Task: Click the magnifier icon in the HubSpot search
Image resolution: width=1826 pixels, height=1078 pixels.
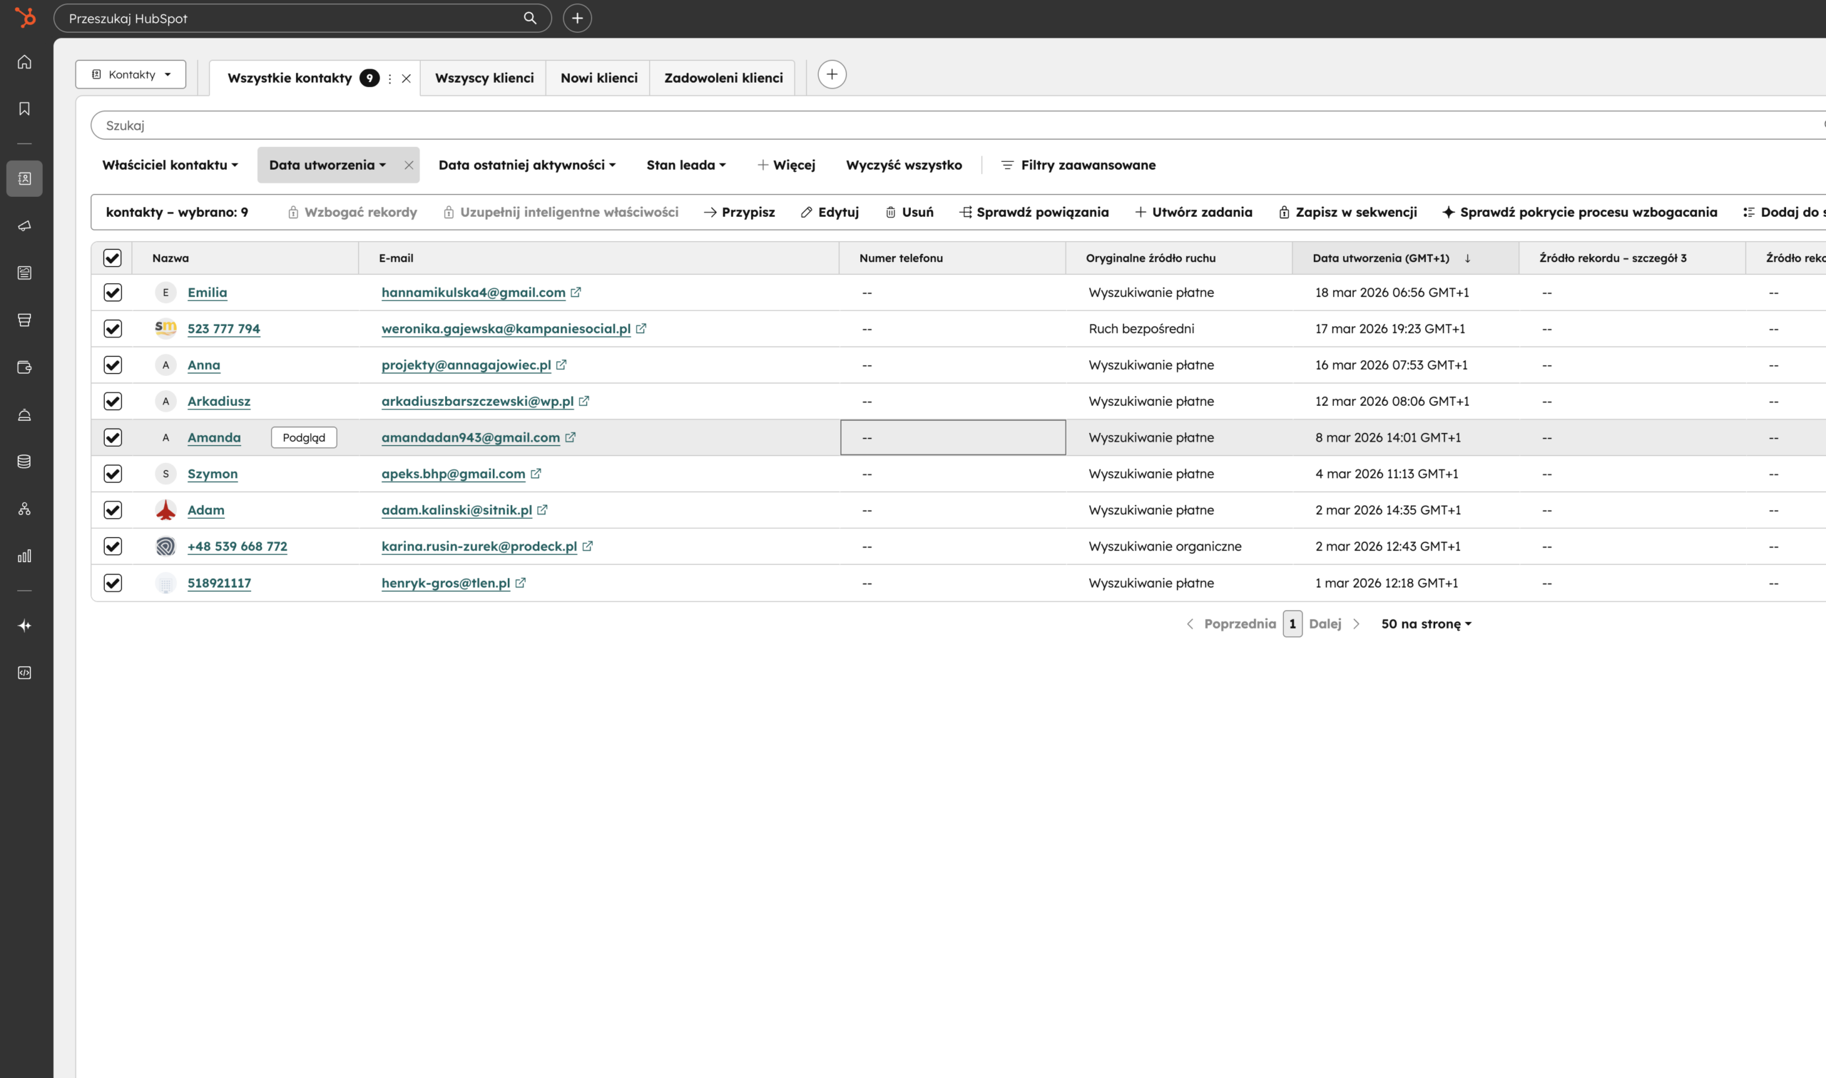Action: pos(530,18)
